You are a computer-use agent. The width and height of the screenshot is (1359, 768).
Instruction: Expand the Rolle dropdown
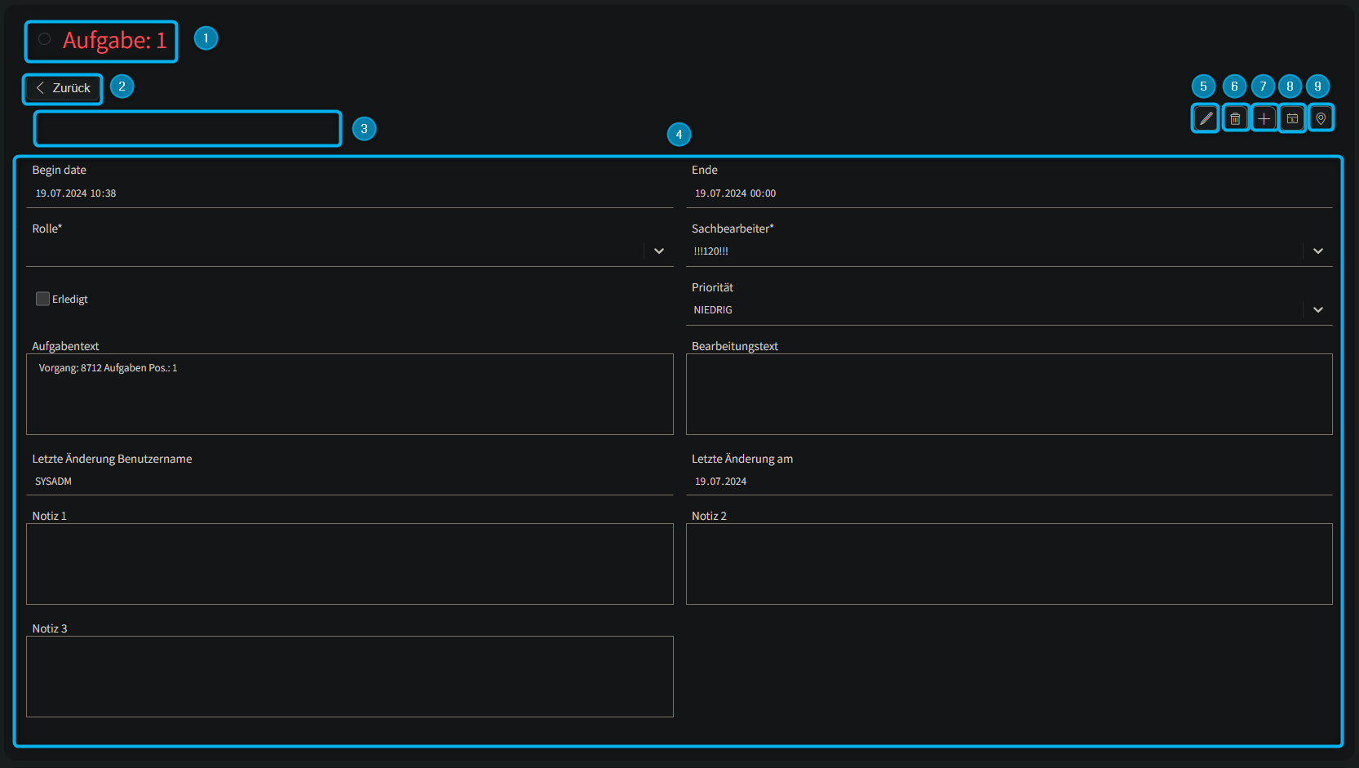pyautogui.click(x=658, y=251)
